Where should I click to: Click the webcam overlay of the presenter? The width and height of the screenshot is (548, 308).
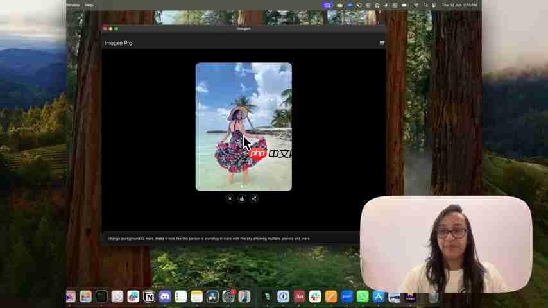pyautogui.click(x=447, y=244)
